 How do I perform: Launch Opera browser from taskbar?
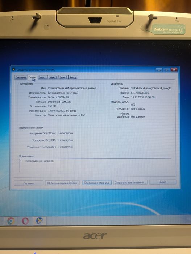click(25, 221)
